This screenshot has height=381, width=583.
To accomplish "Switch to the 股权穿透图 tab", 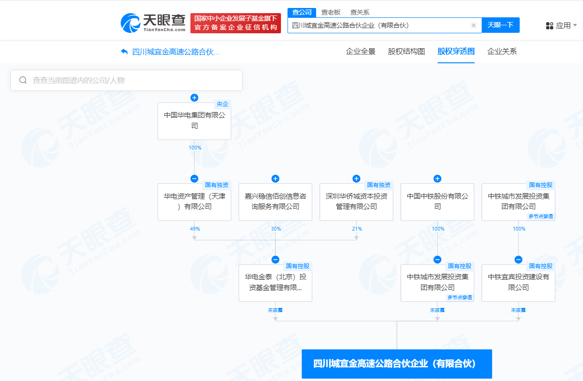I will (456, 52).
